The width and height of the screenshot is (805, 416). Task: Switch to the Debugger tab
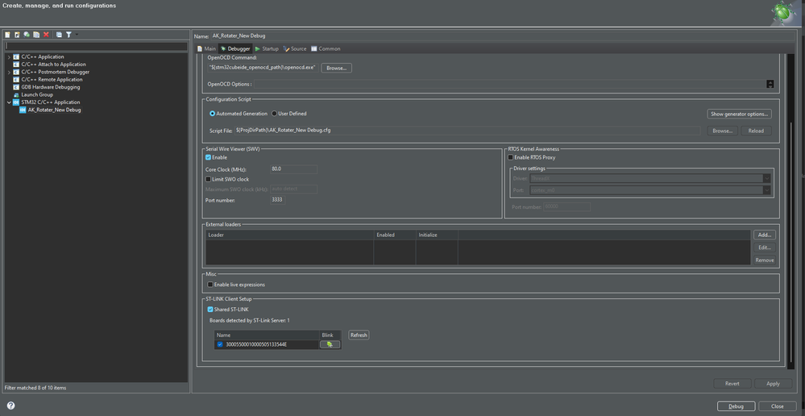[235, 49]
